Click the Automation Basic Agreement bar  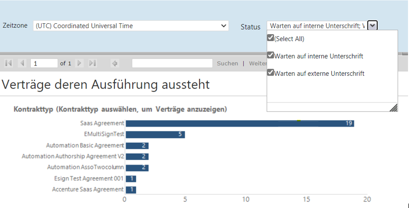(137, 146)
